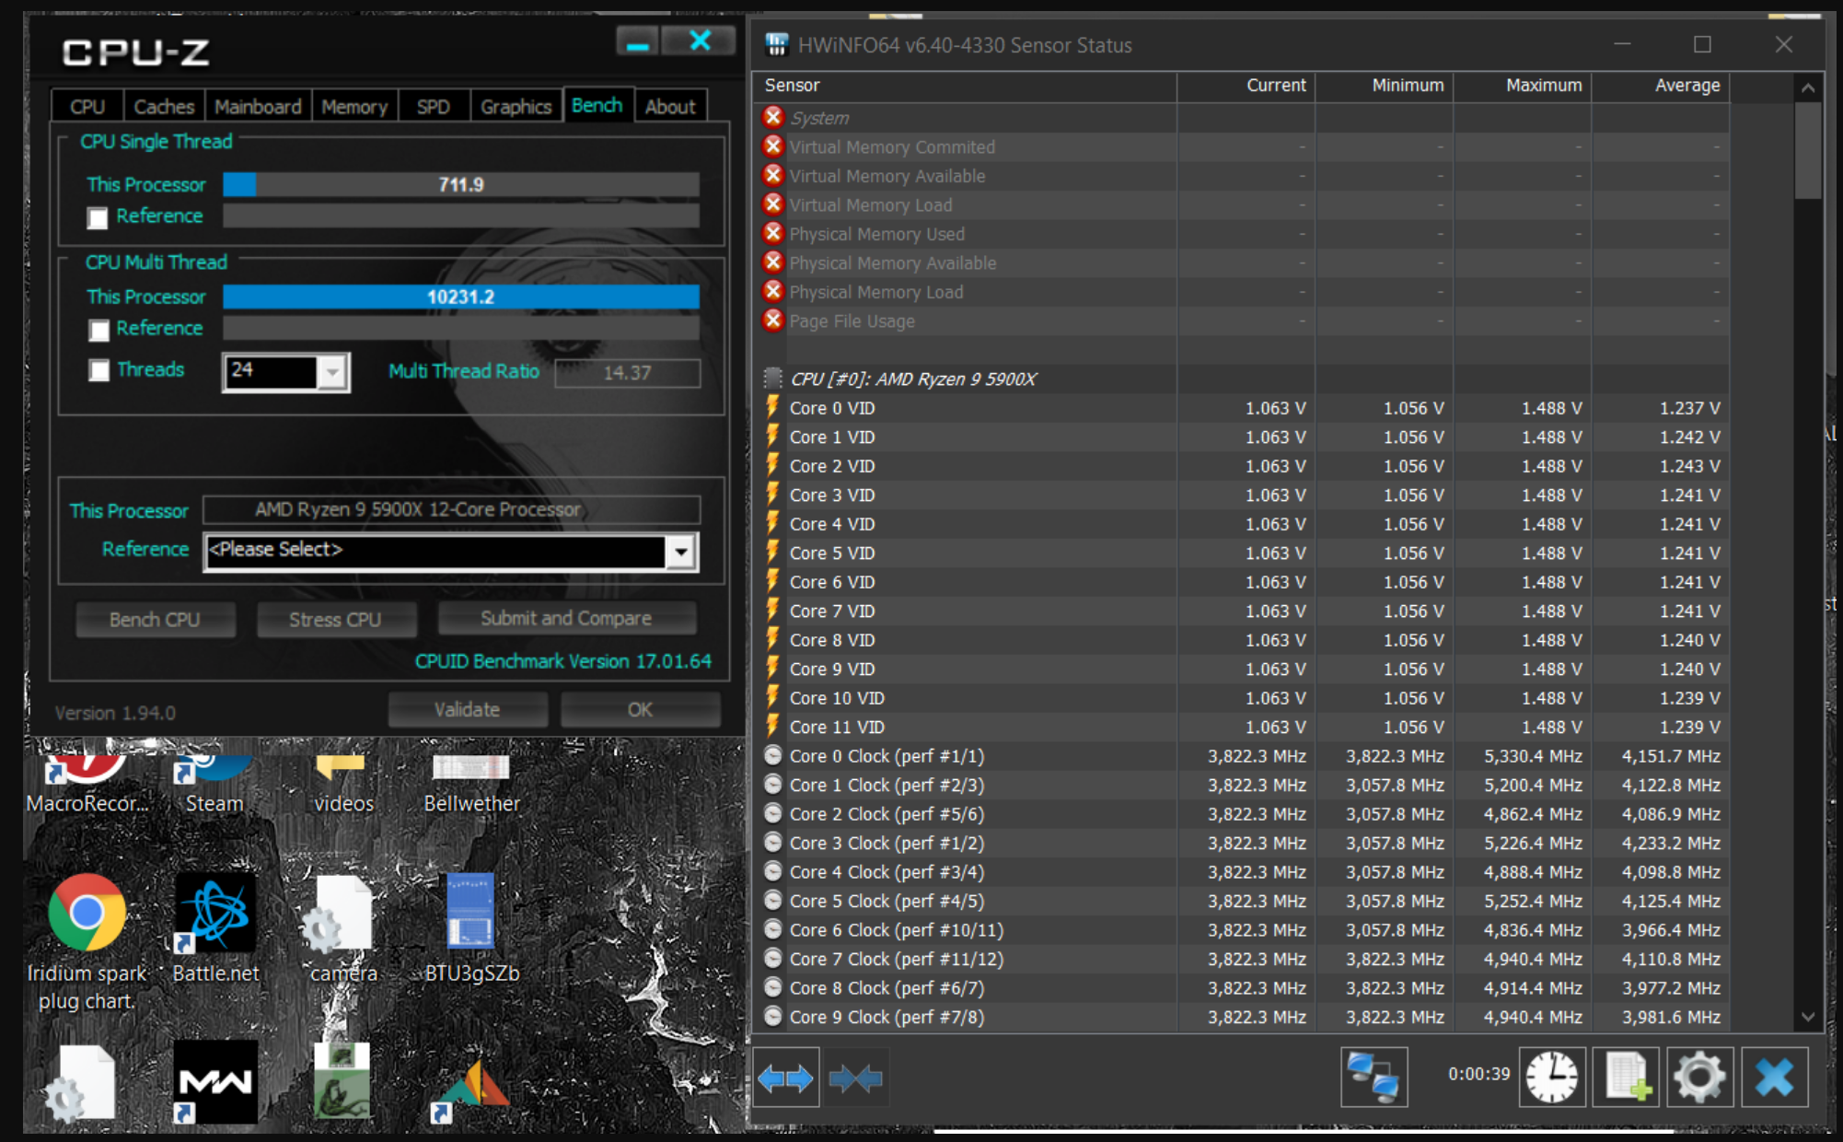Open the Steam desktop shortcut
Screen dimensions: 1843x1142
pos(214,785)
